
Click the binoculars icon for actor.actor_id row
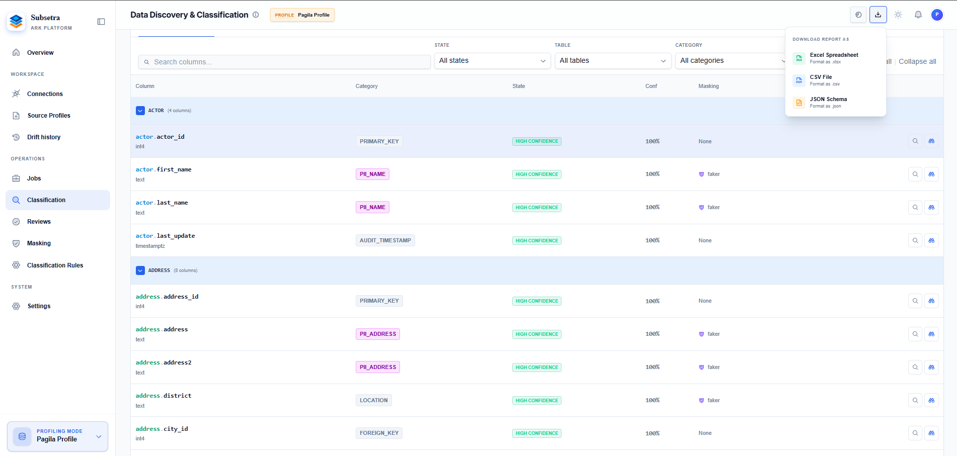pyautogui.click(x=931, y=141)
